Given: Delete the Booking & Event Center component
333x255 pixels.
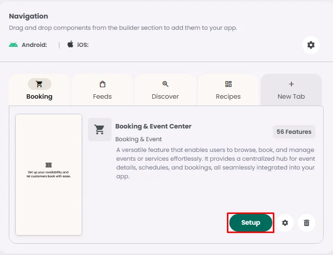Looking at the screenshot, I should pyautogui.click(x=307, y=223).
